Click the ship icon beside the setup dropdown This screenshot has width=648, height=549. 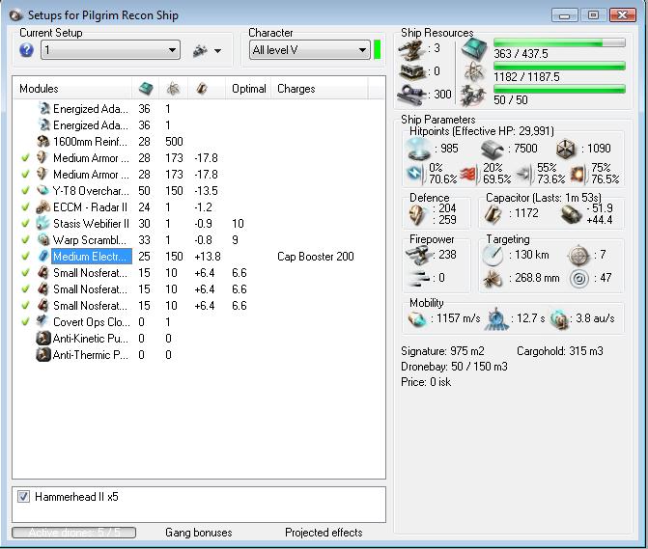(200, 50)
